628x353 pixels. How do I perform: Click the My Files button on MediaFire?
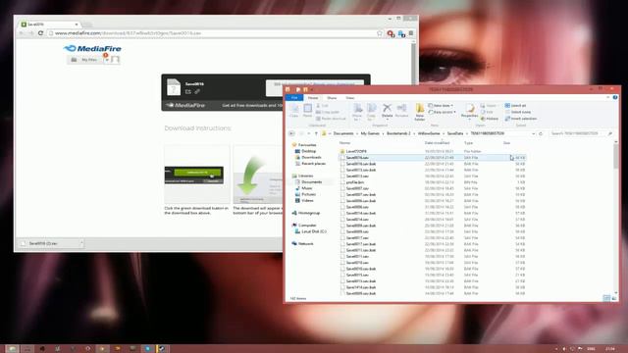[84, 60]
